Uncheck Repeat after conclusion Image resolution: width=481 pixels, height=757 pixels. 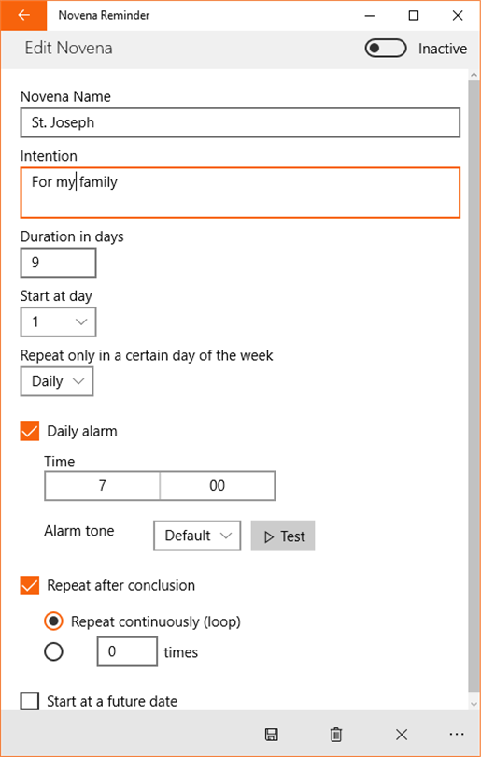pyautogui.click(x=30, y=585)
